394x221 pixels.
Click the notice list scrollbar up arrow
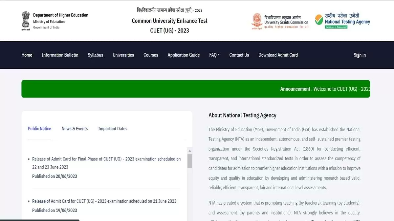189,150
